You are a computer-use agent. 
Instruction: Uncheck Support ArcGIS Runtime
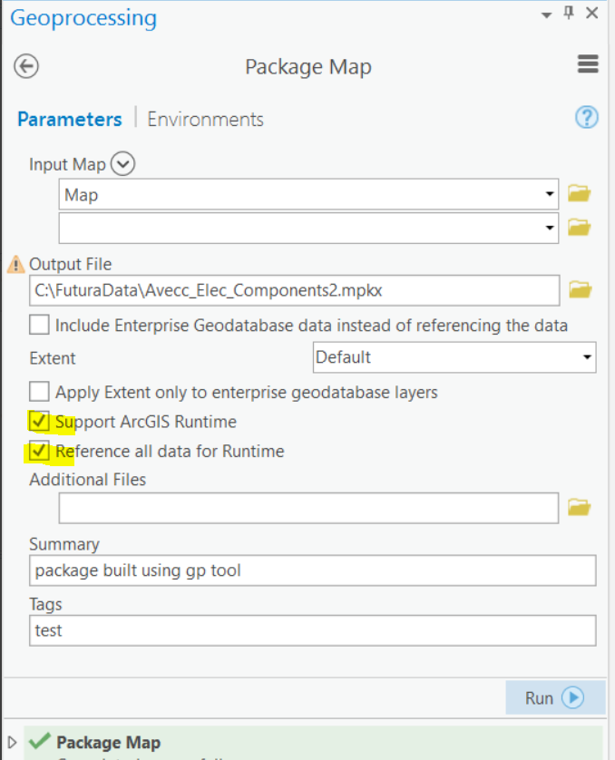pyautogui.click(x=39, y=421)
